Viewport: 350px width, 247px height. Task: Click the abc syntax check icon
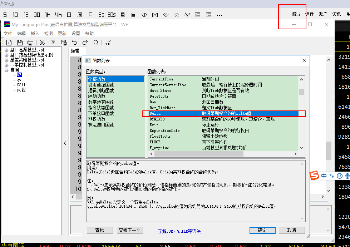tap(108, 43)
